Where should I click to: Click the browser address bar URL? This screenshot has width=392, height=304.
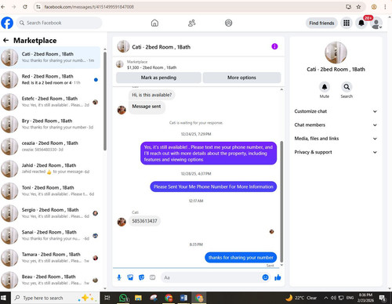point(89,7)
